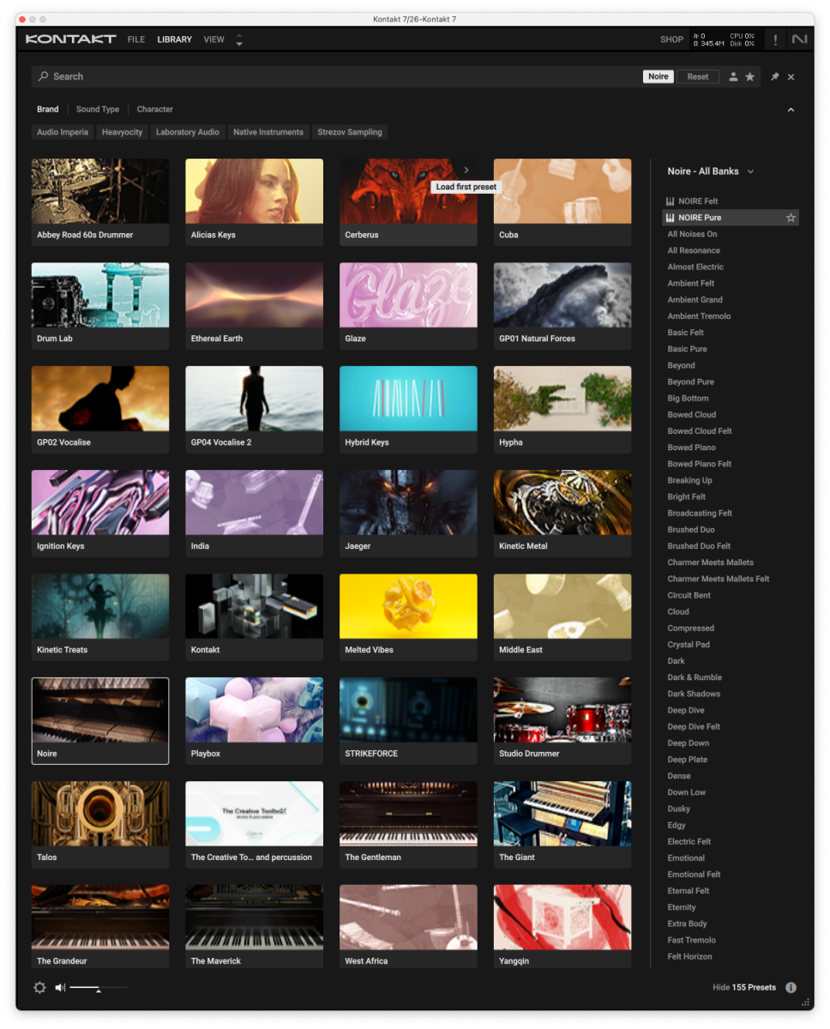Viewport: 830px width, 1029px height.
Task: Select the Electric Felt preset
Action: click(x=731, y=841)
